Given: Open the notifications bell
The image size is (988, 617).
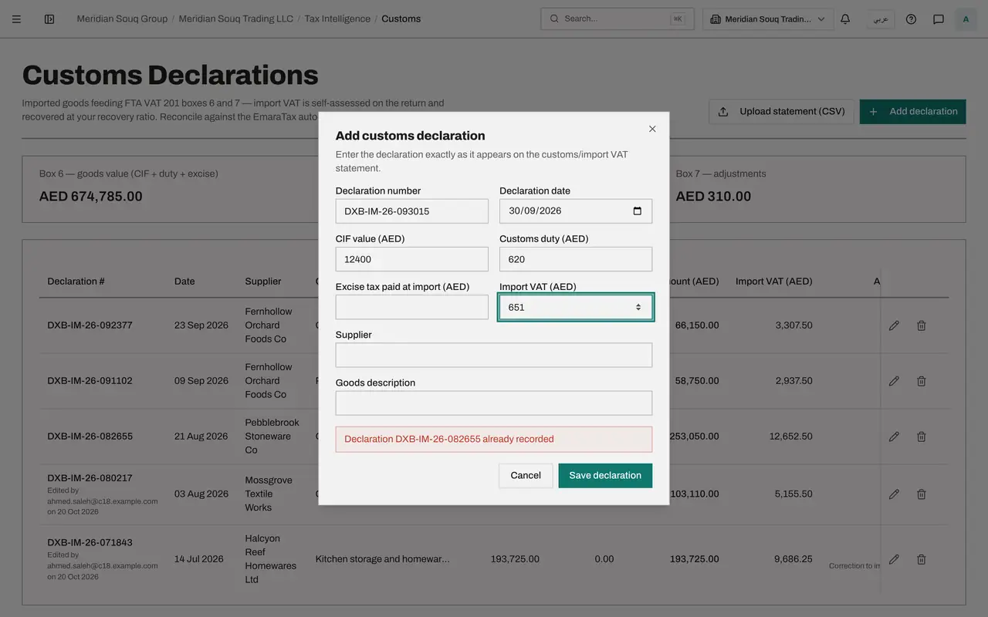Looking at the screenshot, I should coord(845,19).
